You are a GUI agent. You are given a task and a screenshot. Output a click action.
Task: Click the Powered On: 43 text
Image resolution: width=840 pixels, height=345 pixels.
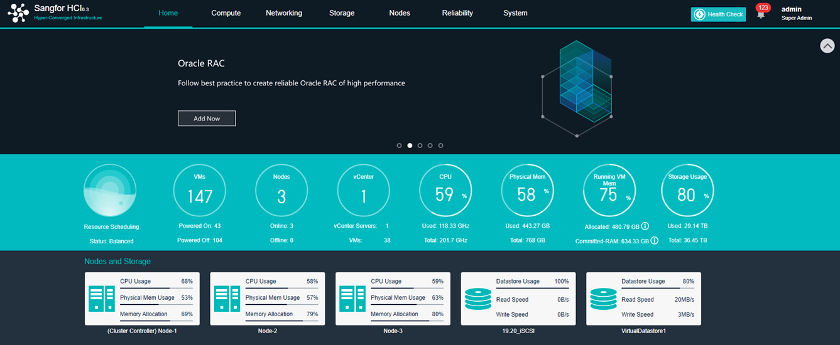[199, 226]
